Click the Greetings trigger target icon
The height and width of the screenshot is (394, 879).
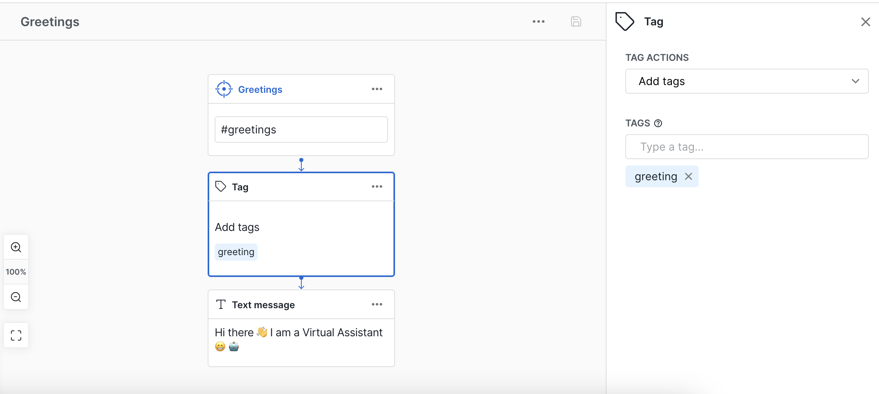coord(224,89)
